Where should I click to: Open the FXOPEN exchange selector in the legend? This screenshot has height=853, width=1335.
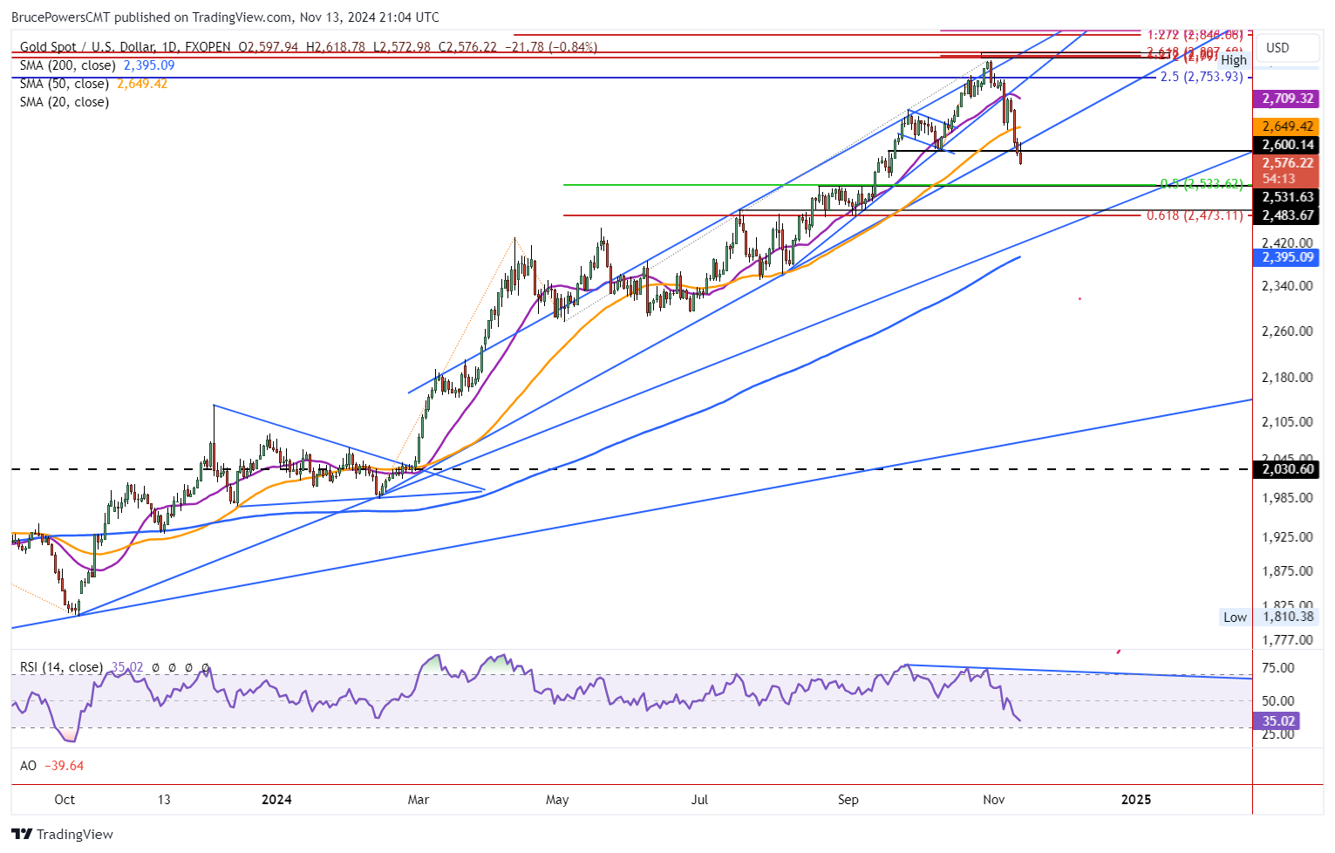(208, 48)
